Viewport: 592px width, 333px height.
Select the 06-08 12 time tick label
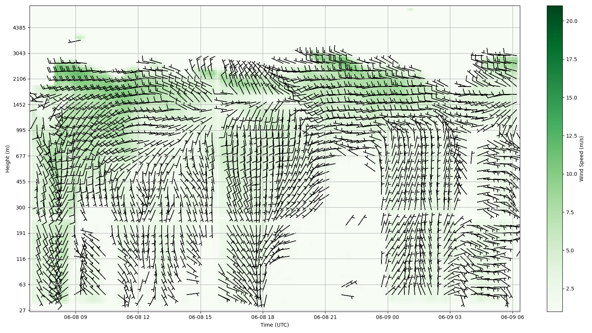point(138,317)
